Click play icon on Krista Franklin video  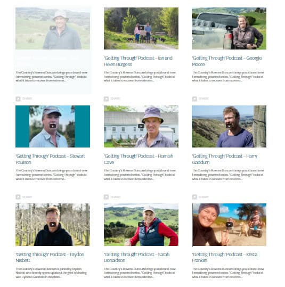[x=229, y=224]
